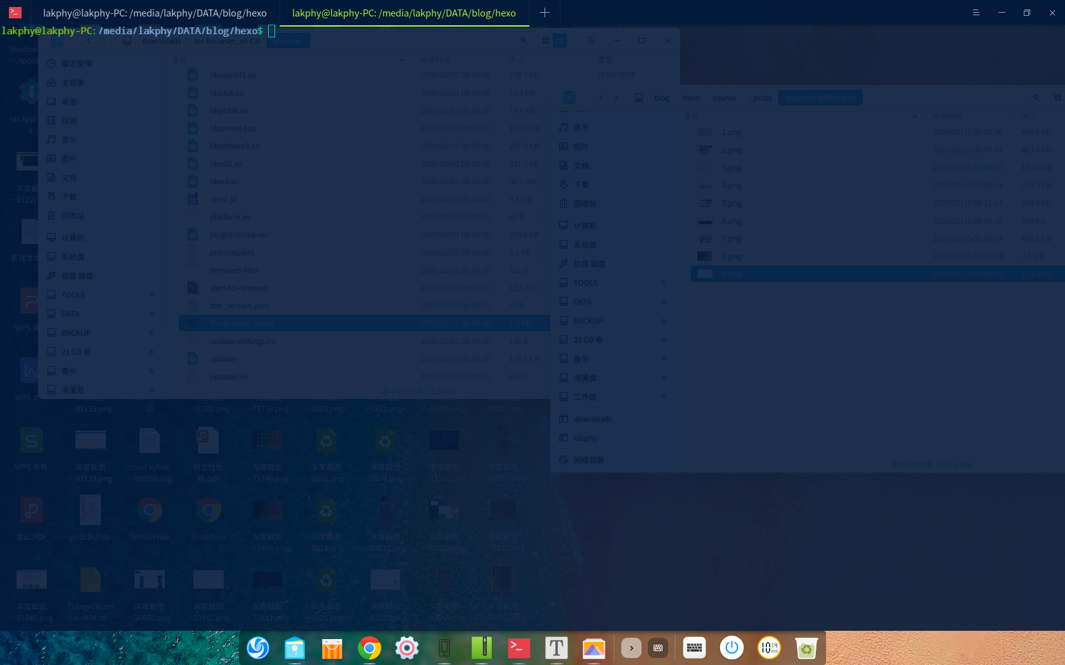Image resolution: width=1065 pixels, height=665 pixels.
Task: Launch the app store from the dock
Action: (332, 648)
